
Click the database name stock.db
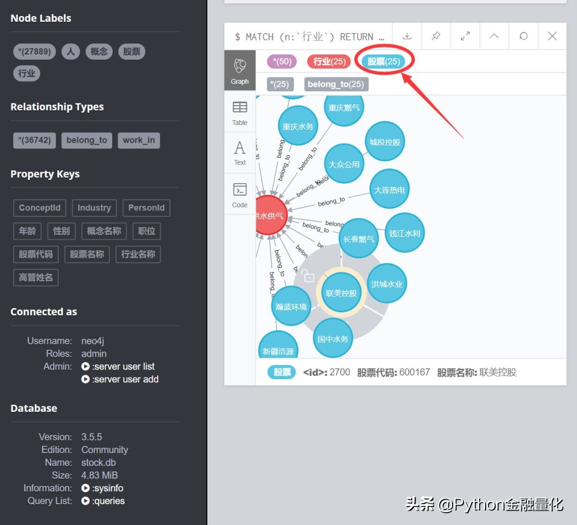point(99,463)
